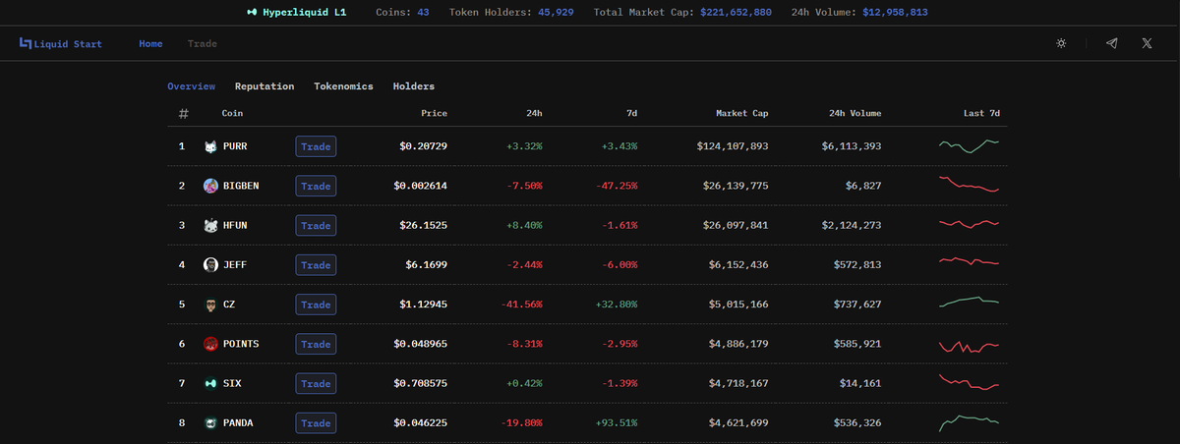The width and height of the screenshot is (1180, 444).
Task: Click the Trade button for BIGBEN
Action: pos(316,186)
